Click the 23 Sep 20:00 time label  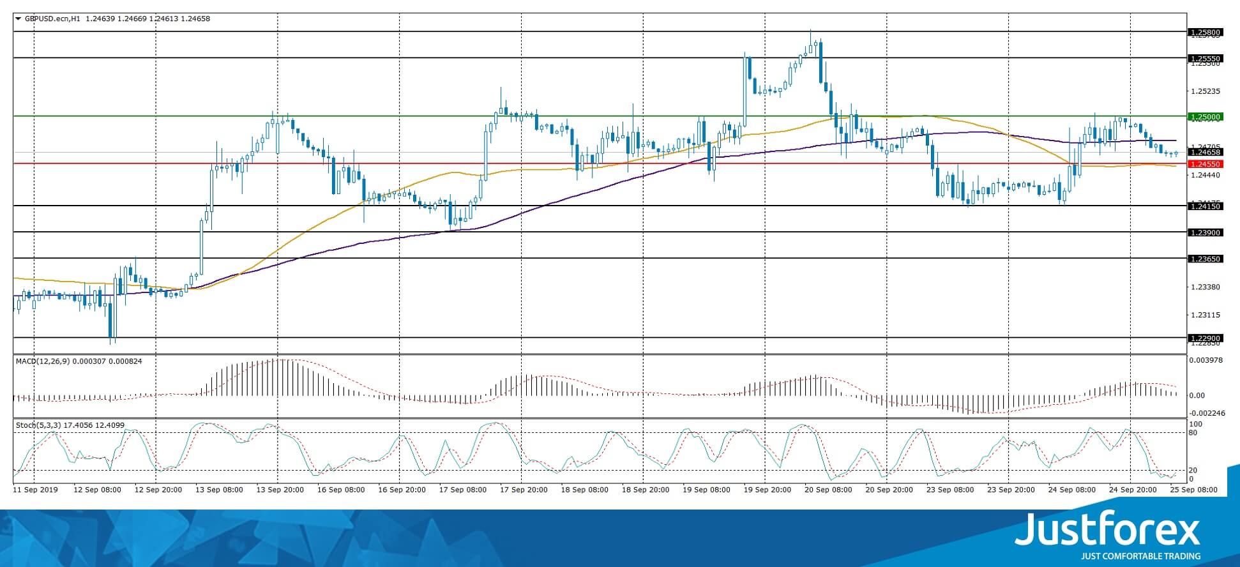click(x=1012, y=490)
